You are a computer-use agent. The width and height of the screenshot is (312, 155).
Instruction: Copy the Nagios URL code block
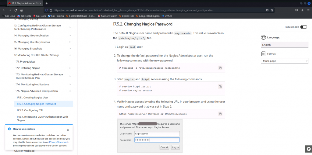[x=220, y=114]
